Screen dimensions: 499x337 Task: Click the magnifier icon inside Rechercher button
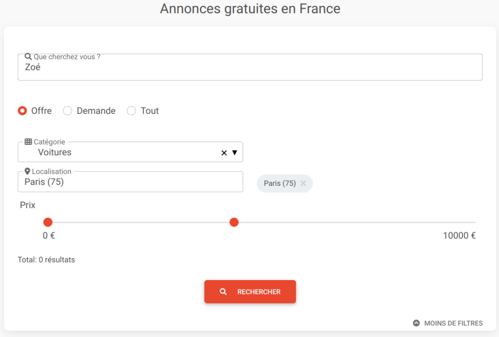tap(223, 292)
